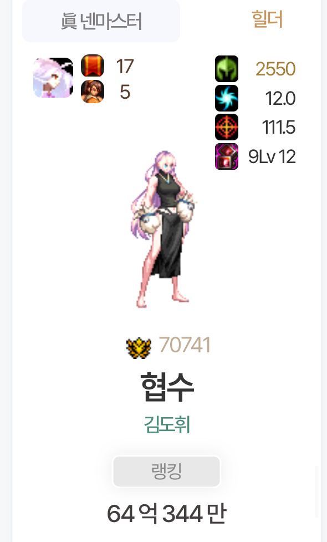Click the 9Lv 12 text

click(x=272, y=156)
